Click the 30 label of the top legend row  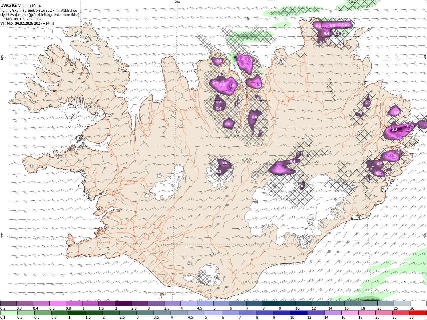[x=412, y=308]
